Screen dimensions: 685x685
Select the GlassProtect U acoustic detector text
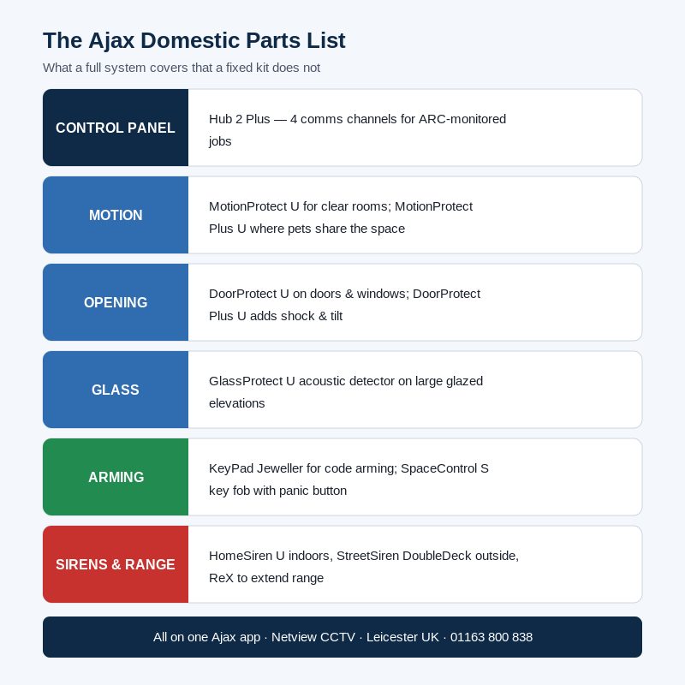point(346,392)
